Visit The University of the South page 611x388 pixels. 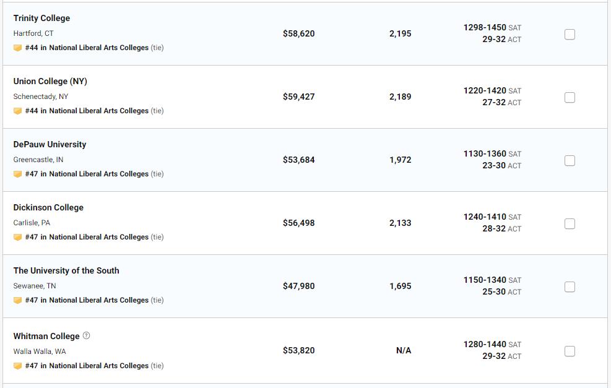click(x=66, y=270)
